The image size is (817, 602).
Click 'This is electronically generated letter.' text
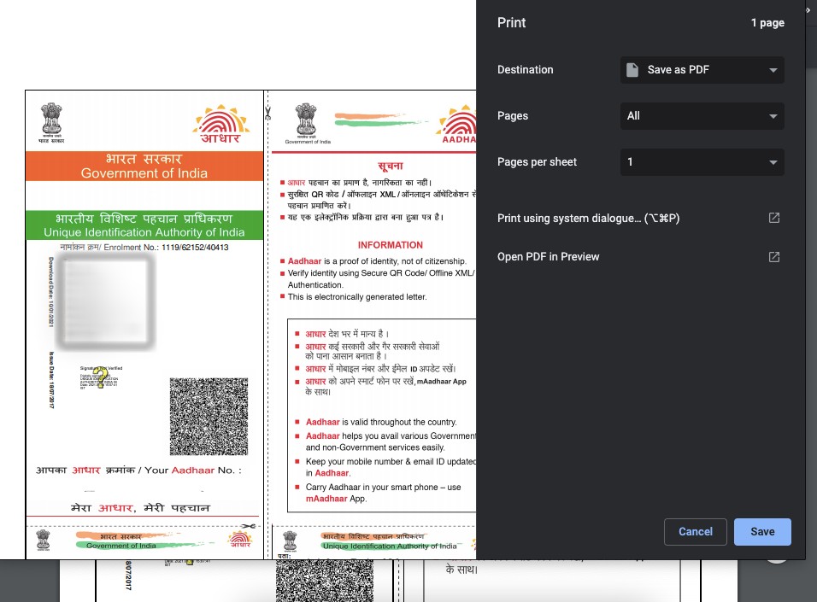point(357,297)
